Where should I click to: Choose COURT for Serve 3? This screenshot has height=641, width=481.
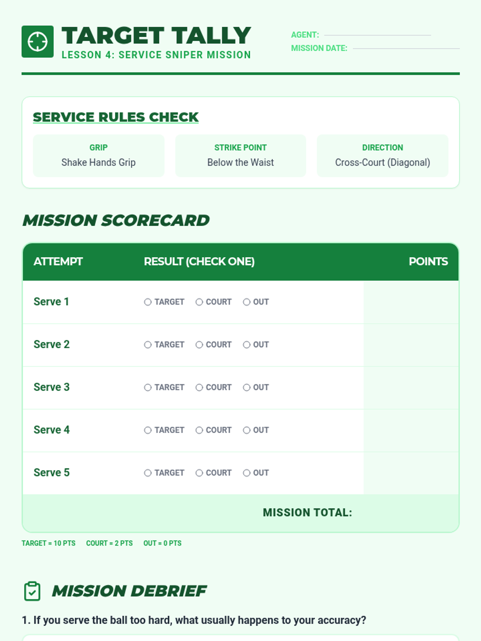[x=199, y=387]
